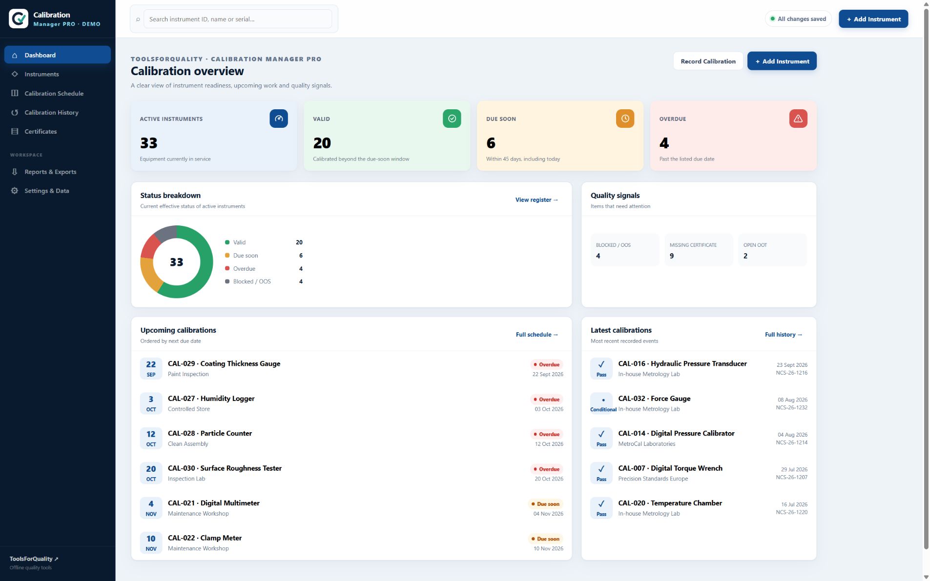
Task: Select CAL-027 Humidity Logger row
Action: point(351,403)
